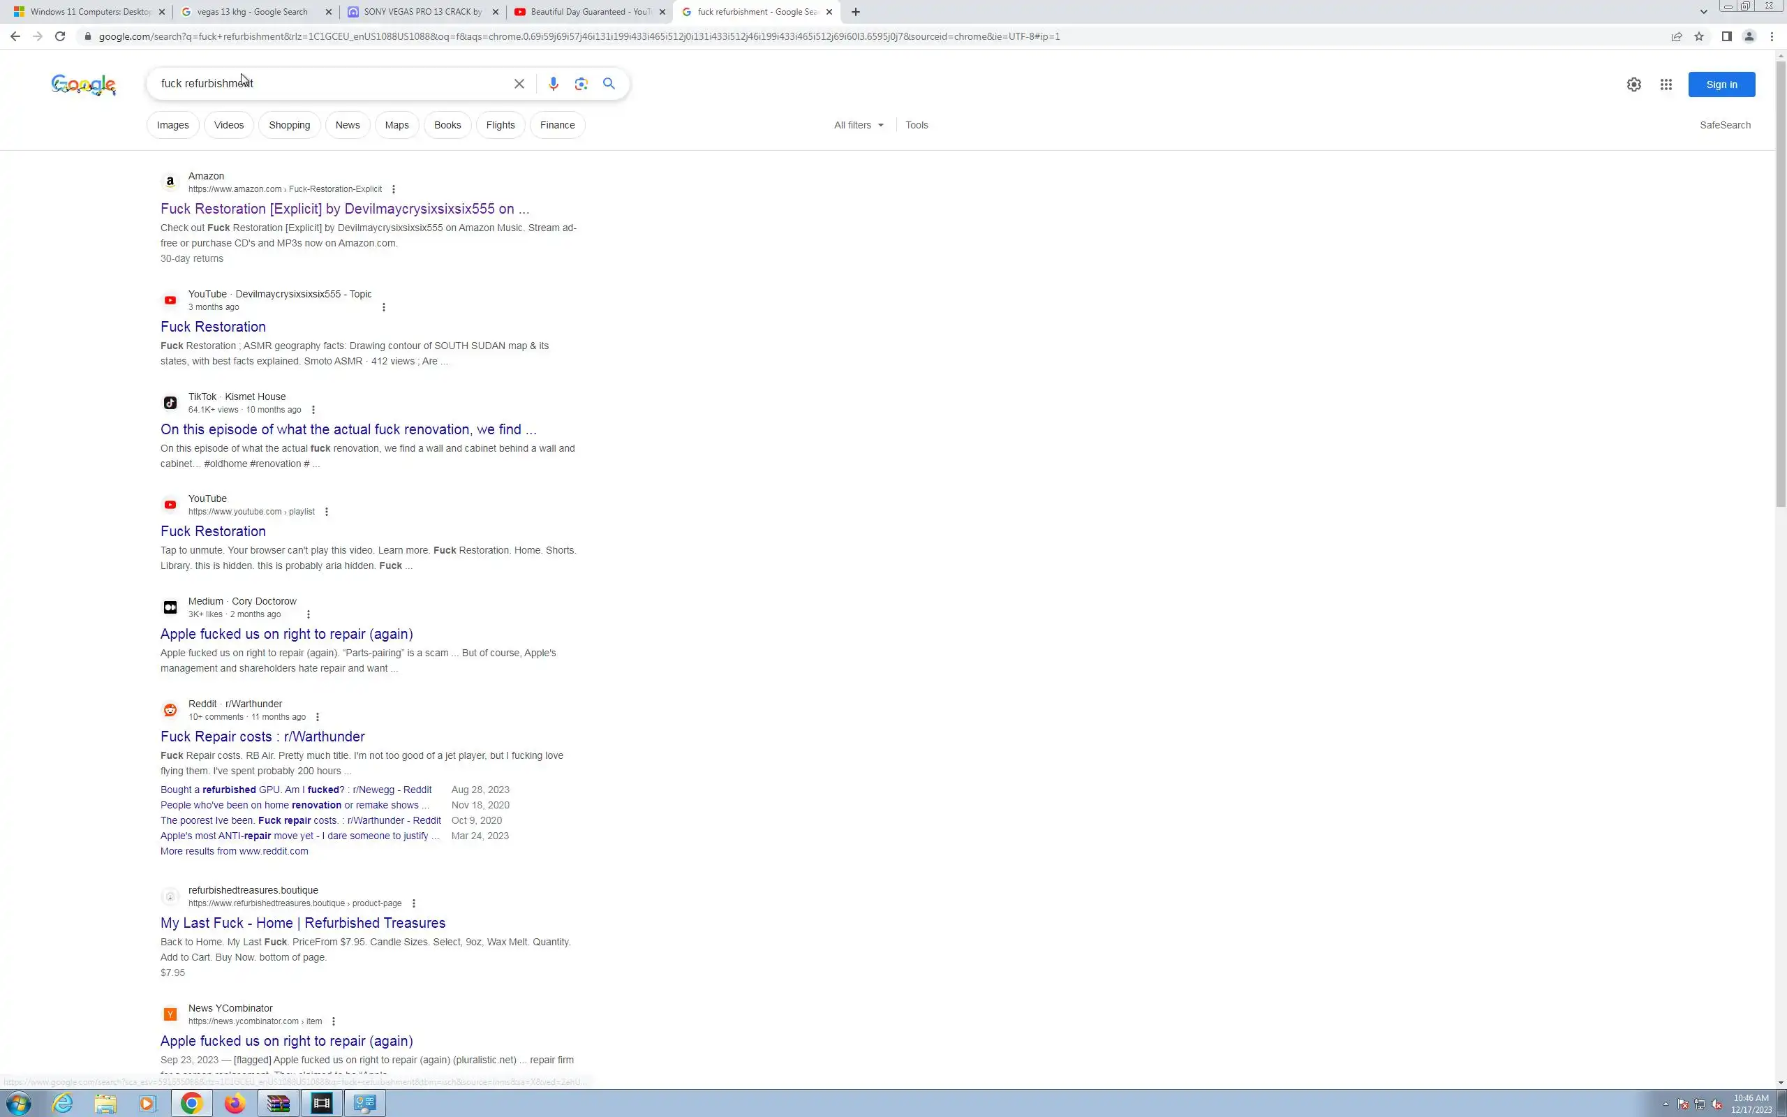
Task: Bookmark this page with star icon
Action: (x=1699, y=36)
